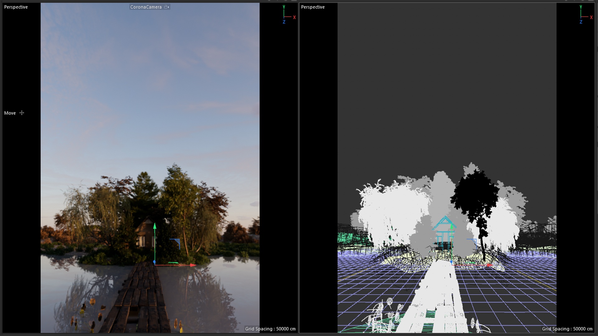The image size is (598, 336).
Task: Click the XYZ orientation axis in left viewport
Action: (x=287, y=15)
